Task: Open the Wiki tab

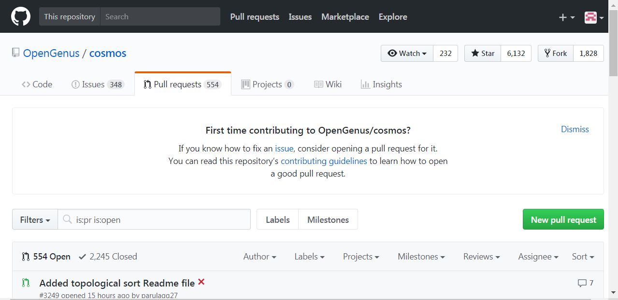Action: 328,84
